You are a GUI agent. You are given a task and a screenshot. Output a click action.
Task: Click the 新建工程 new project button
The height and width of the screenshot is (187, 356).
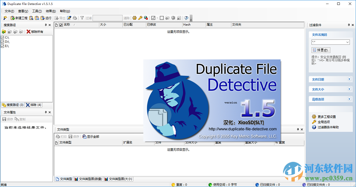point(19,18)
